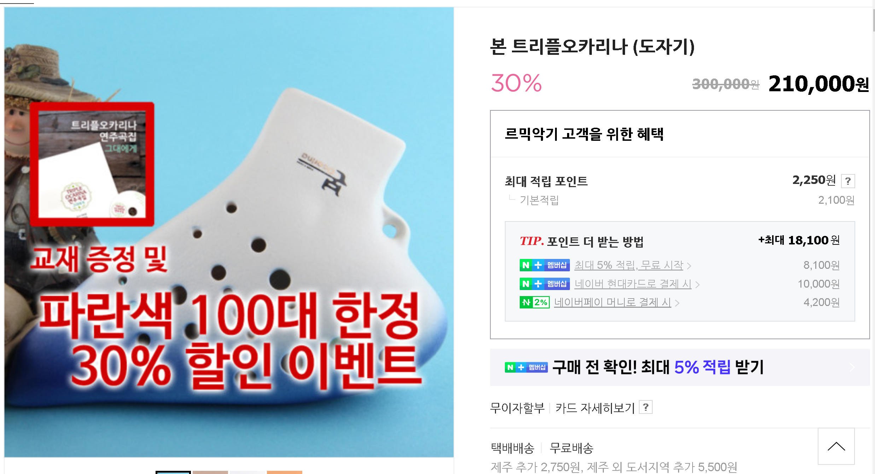This screenshot has width=875, height=474.
Task: Open the card details help question mark
Action: point(646,407)
